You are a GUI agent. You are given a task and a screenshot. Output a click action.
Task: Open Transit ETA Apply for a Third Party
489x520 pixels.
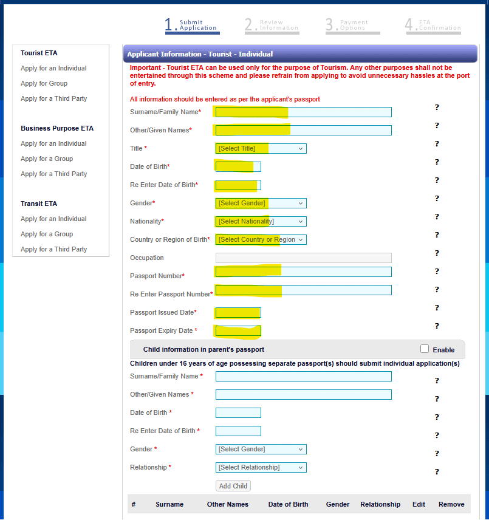click(x=53, y=250)
